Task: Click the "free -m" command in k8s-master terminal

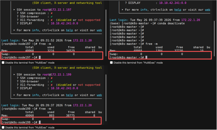Action: coord(152,44)
